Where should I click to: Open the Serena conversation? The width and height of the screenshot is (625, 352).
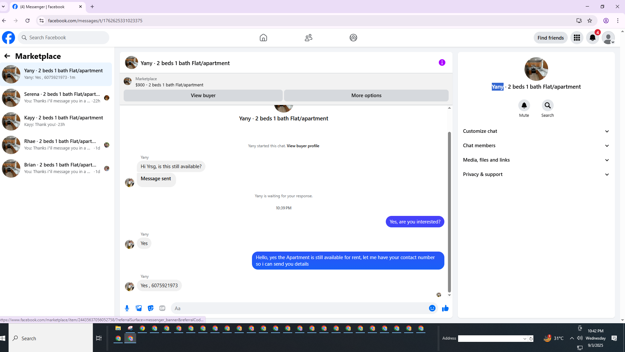56,98
